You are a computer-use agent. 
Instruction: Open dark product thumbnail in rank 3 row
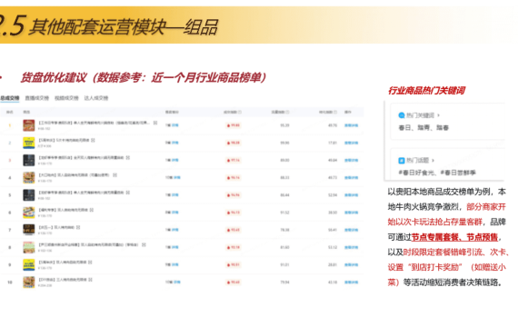29,160
